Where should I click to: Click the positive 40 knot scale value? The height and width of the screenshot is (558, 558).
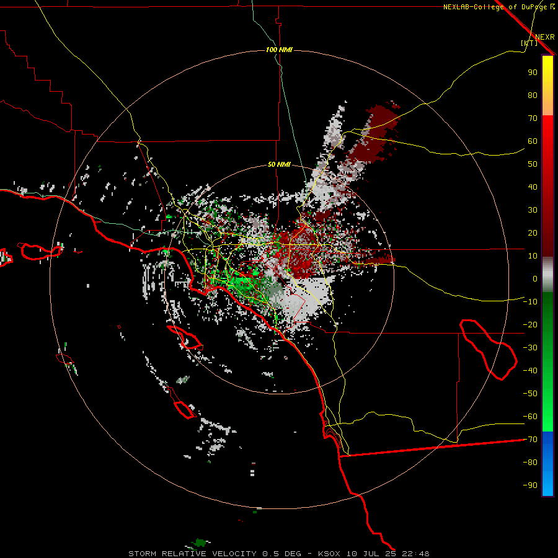[533, 187]
